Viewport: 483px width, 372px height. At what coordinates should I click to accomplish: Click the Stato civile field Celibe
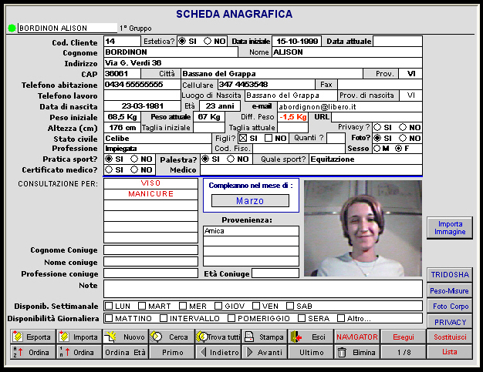157,138
